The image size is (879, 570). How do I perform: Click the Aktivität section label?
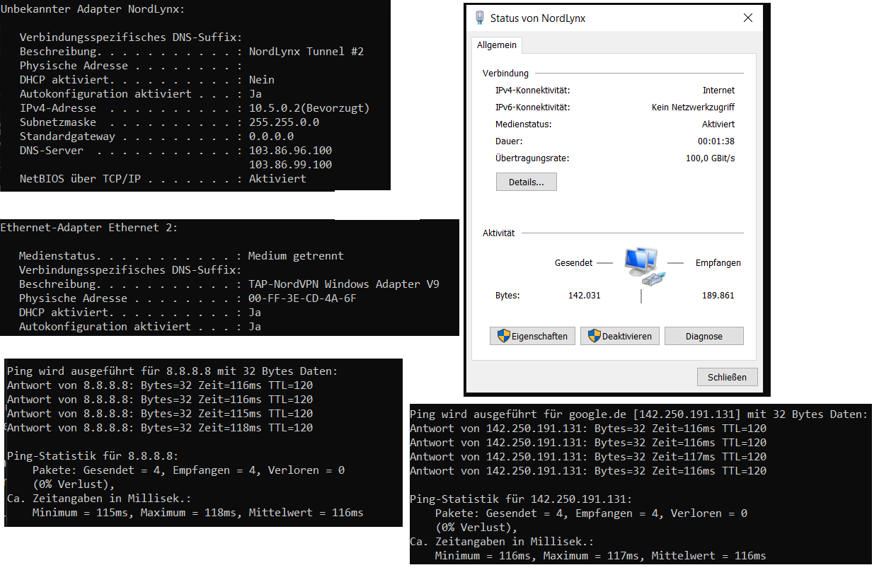[x=498, y=233]
